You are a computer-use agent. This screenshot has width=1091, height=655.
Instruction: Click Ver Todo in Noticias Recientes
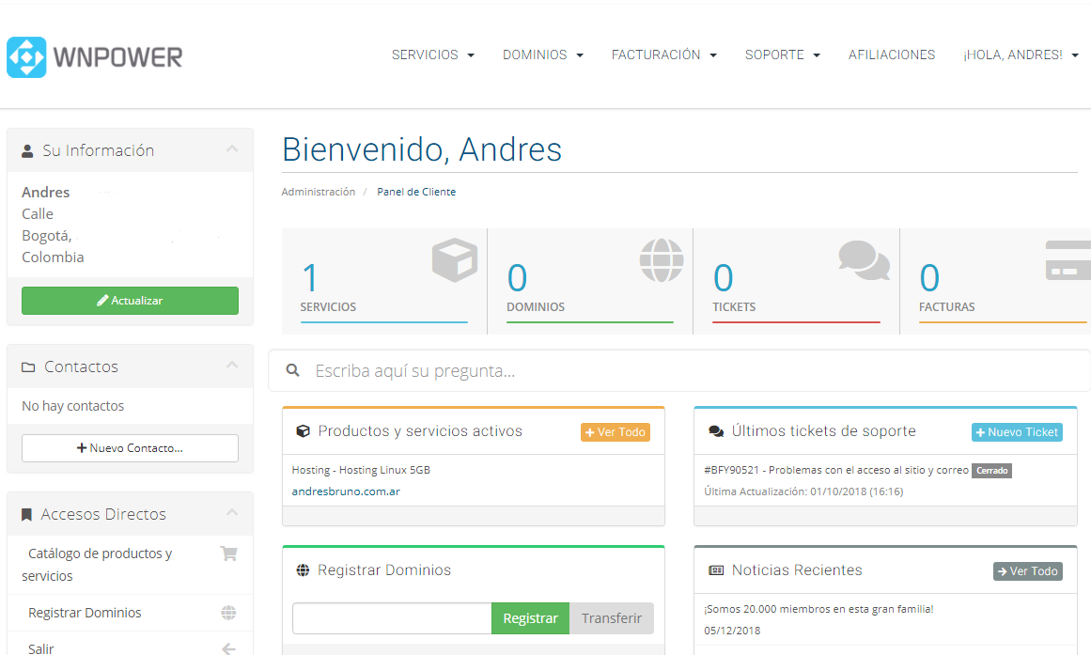click(x=1028, y=571)
